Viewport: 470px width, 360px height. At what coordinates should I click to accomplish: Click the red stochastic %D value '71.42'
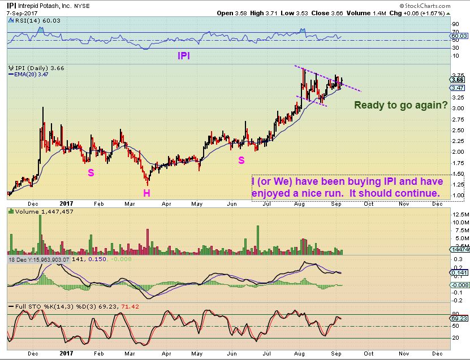coord(130,306)
